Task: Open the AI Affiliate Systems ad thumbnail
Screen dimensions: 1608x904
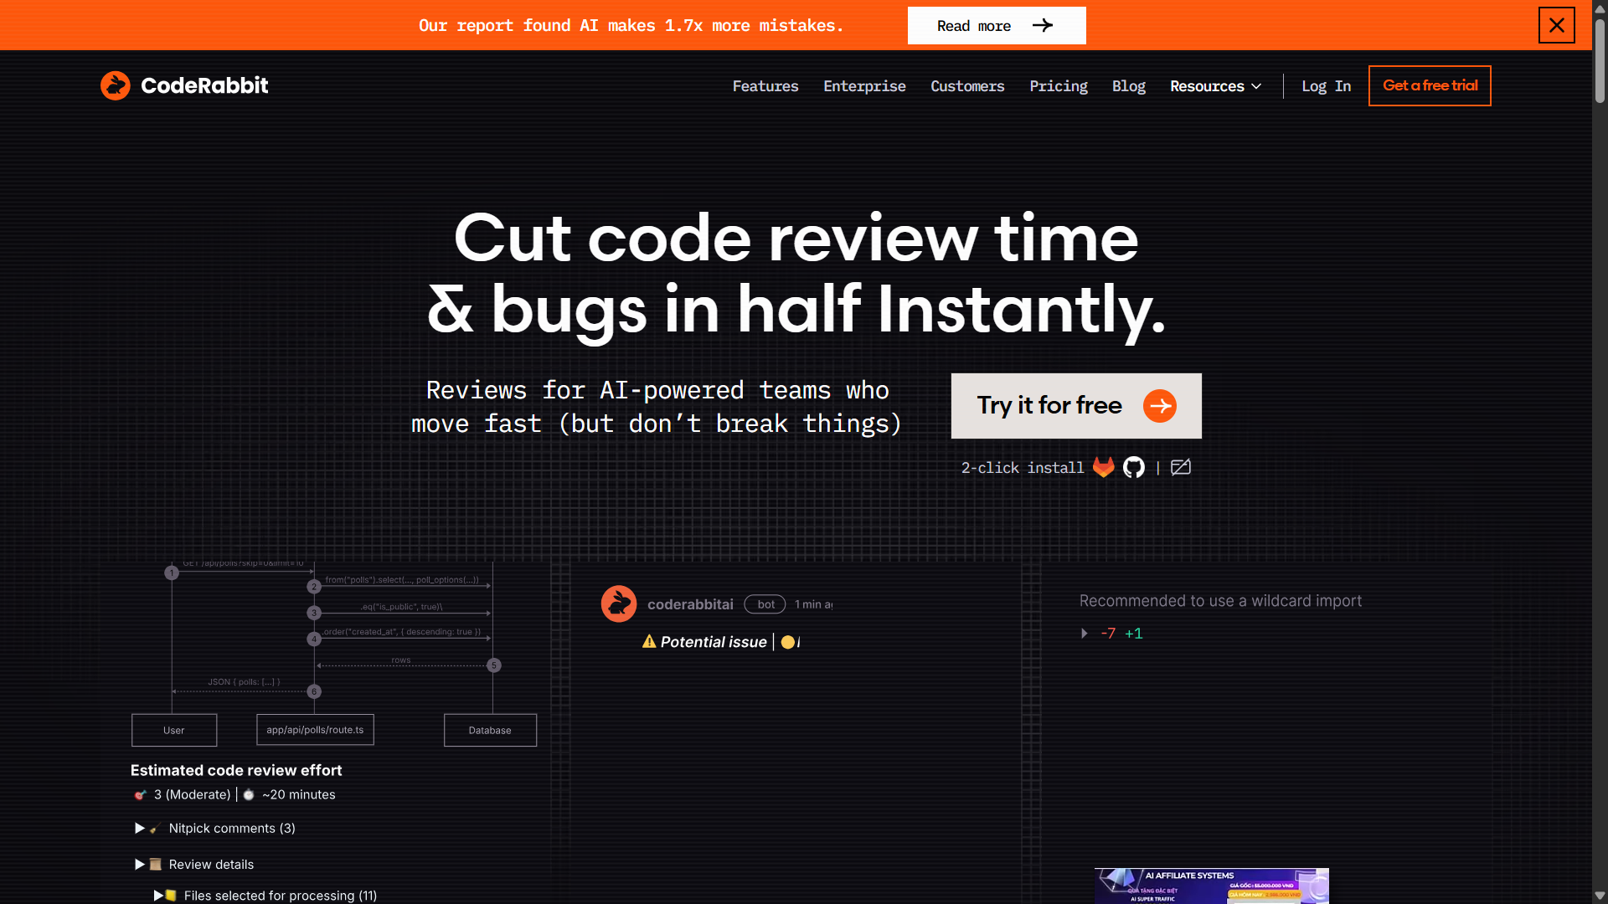Action: tap(1211, 886)
